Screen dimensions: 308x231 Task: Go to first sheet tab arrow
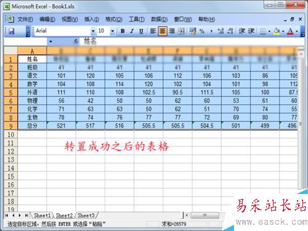(7, 216)
